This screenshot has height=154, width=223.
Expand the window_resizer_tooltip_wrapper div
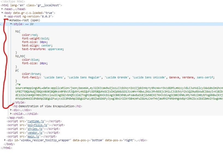pos(5,140)
